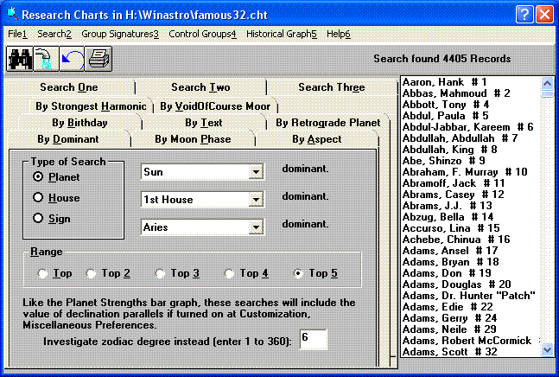Select the Planet search type radio
Viewport: 559px width, 377px height.
coord(38,176)
